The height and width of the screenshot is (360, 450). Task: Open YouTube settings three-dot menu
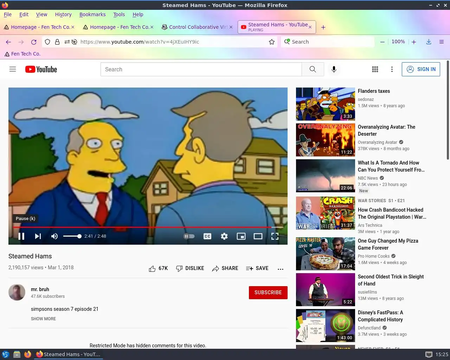click(x=392, y=69)
